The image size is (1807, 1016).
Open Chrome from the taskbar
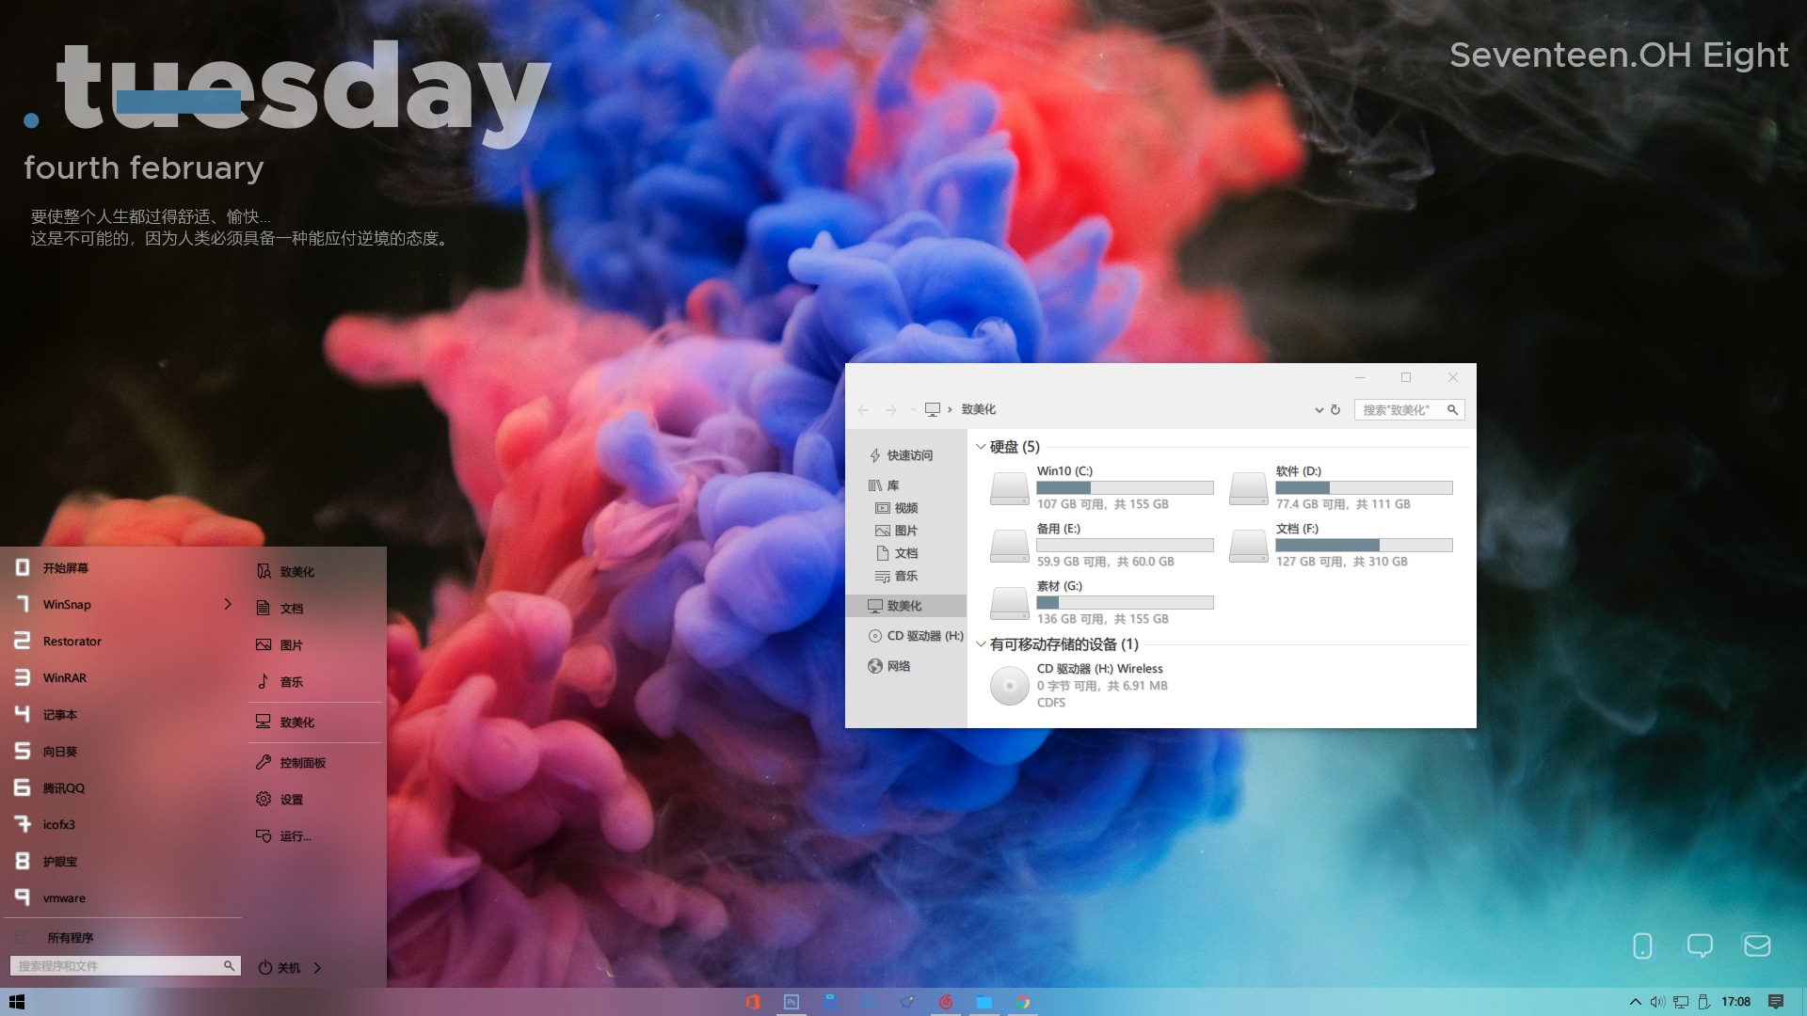click(x=1023, y=1002)
